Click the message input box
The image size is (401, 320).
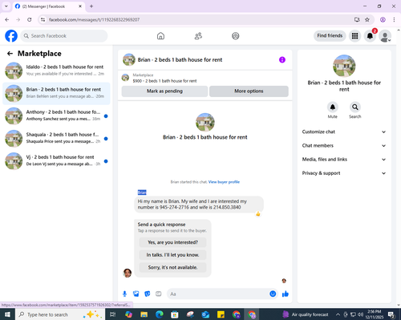coord(218,294)
